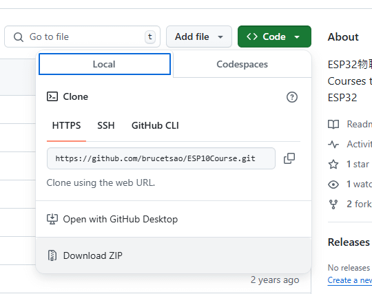The width and height of the screenshot is (372, 294).
Task: Click the eye icon for watchers
Action: pos(333,185)
